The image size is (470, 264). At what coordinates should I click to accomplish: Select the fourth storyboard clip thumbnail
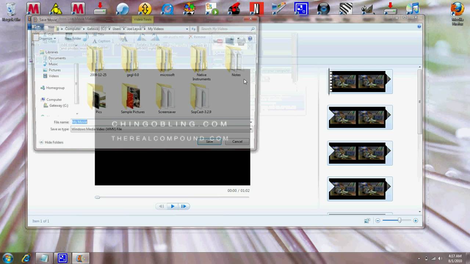pyautogui.click(x=360, y=189)
